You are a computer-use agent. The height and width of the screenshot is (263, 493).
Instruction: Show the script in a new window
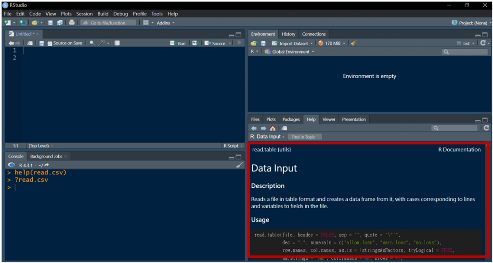(30, 43)
